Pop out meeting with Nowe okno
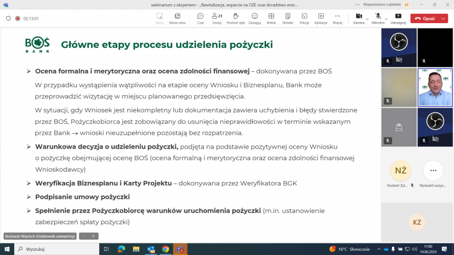Screen dimensions: 454x255 pyautogui.click(x=178, y=18)
